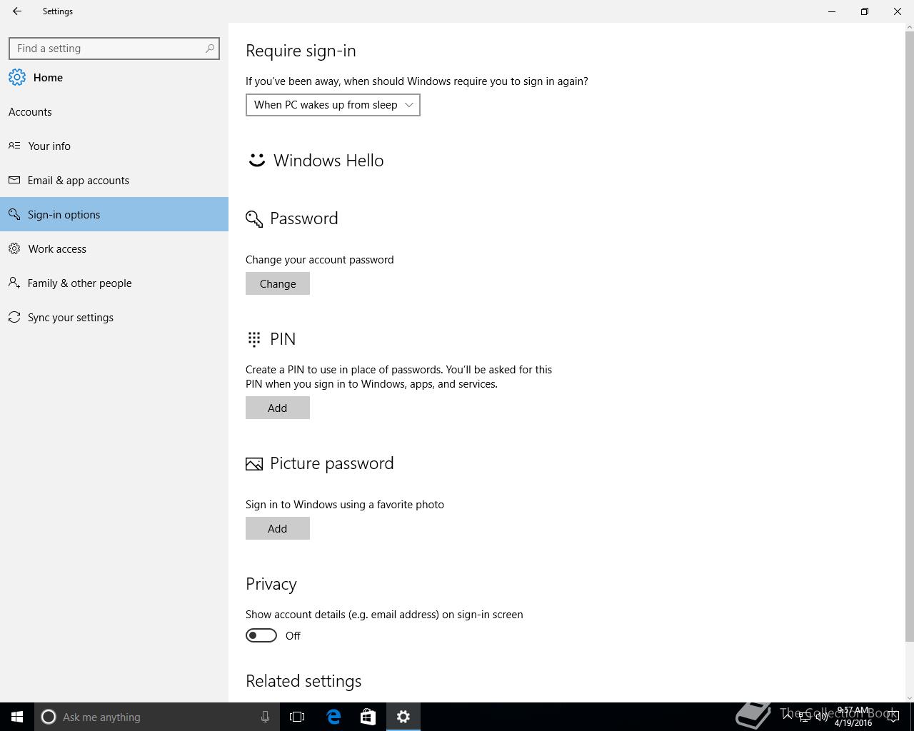Viewport: 914px width, 731px height.
Task: Click the scrollbar down arrow
Action: [909, 697]
